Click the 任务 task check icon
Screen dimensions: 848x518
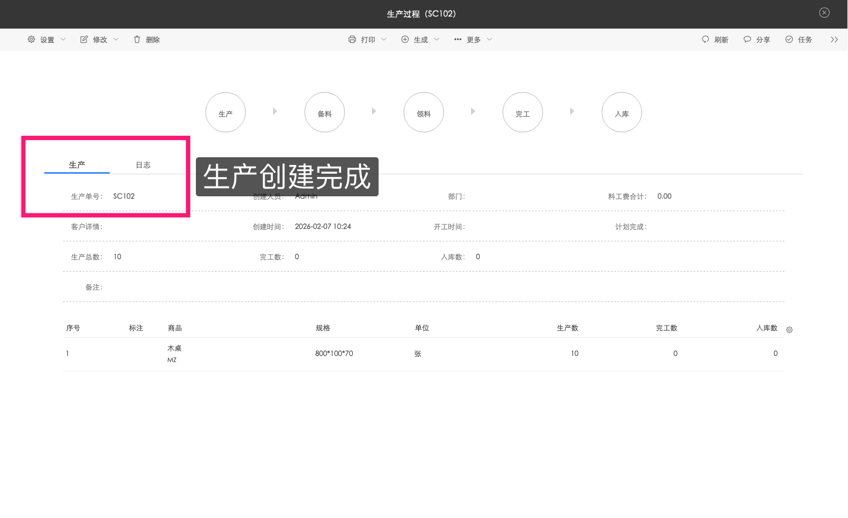point(788,39)
